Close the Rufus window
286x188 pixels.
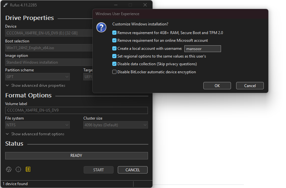[x=145, y=5]
